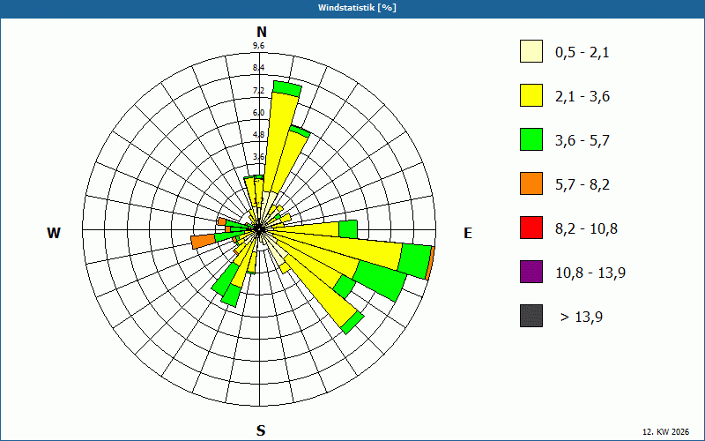The height and width of the screenshot is (441, 705).
Task: Click the orange 5,7 - 8,2 legend swatch
Action: (531, 183)
